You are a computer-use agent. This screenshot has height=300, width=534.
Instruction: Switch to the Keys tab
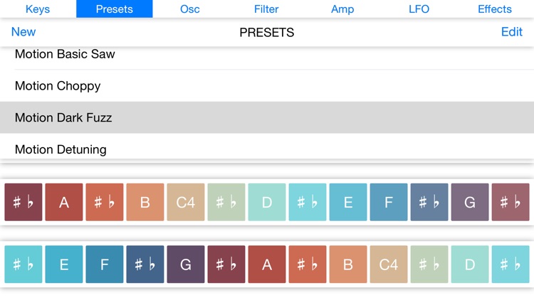click(38, 9)
